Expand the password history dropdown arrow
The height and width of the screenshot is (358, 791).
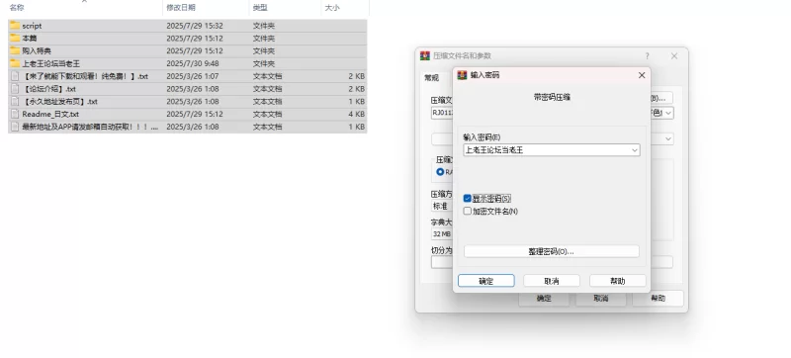point(635,150)
